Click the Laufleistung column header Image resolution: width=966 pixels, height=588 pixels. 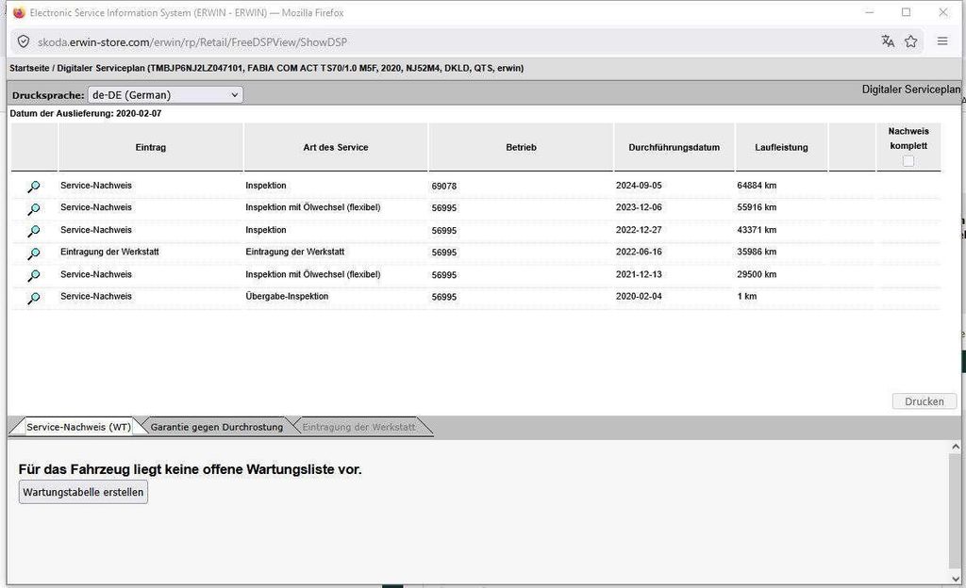pyautogui.click(x=781, y=148)
